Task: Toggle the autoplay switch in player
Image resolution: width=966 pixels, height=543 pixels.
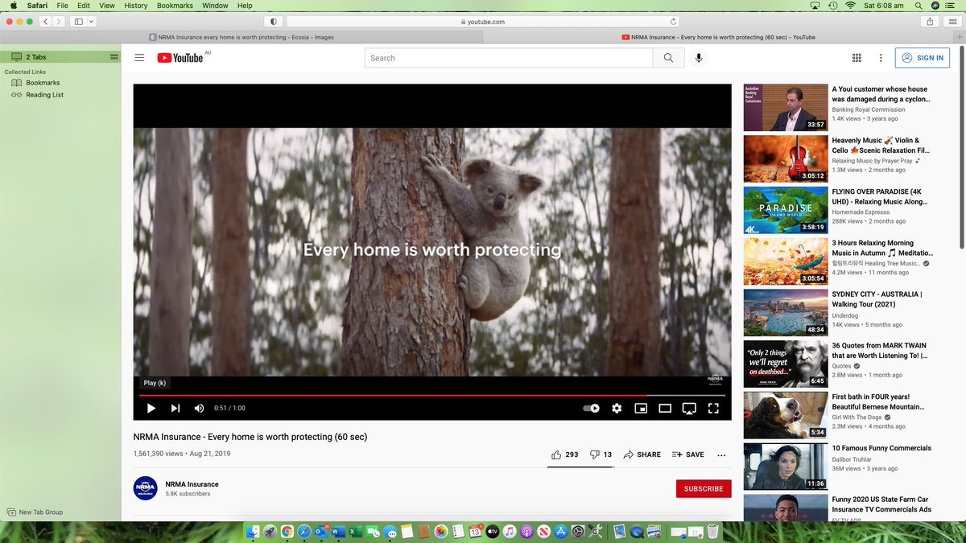Action: [x=592, y=408]
